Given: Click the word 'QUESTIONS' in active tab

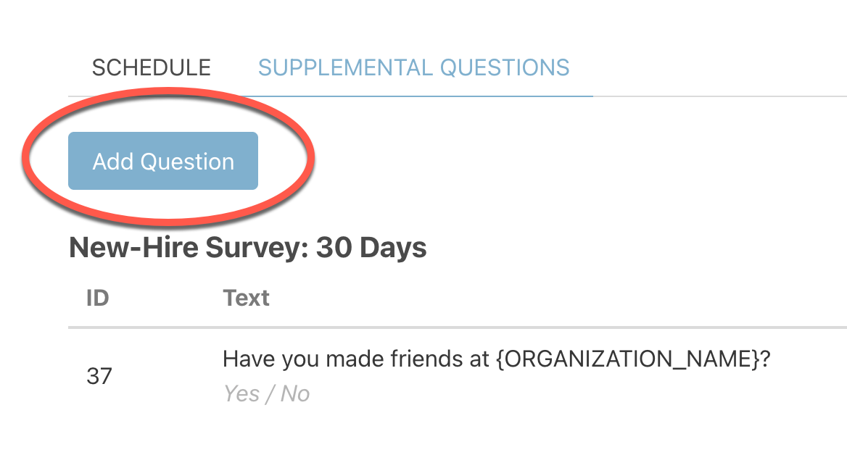Looking at the screenshot, I should point(505,68).
